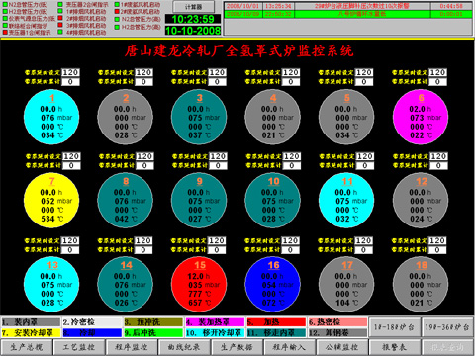Open the 报警表 alarm table
475x356 pixels.
tap(395, 347)
